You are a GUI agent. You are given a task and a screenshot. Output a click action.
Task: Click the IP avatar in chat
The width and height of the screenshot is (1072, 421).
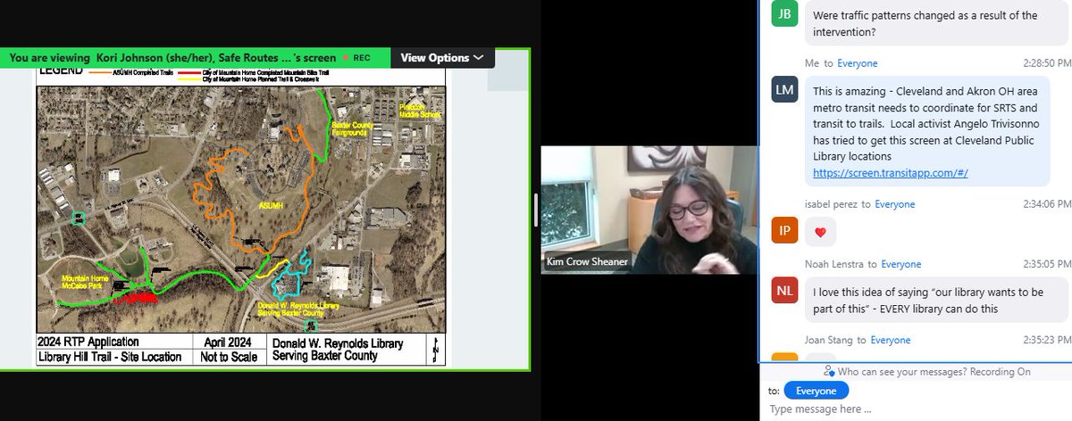[784, 231]
